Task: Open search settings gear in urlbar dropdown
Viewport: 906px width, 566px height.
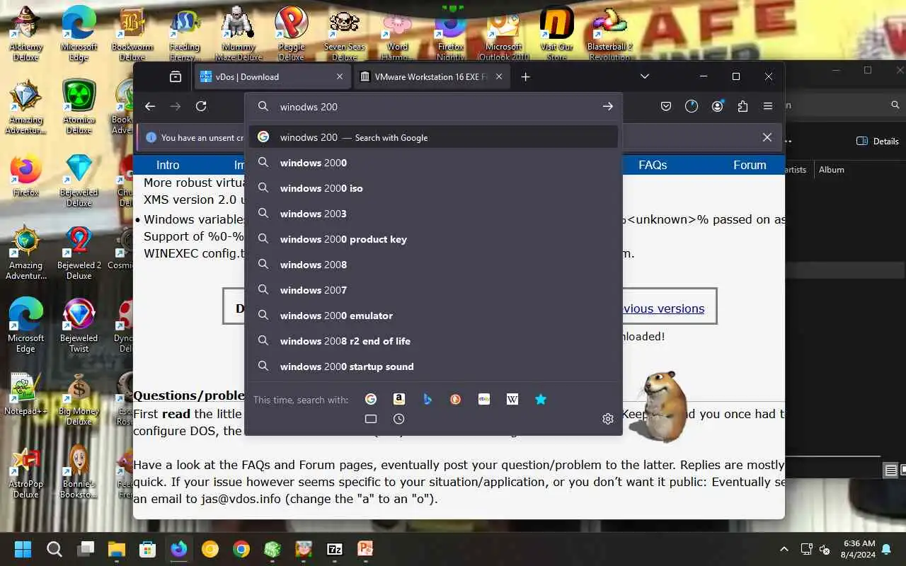Action: 607,419
